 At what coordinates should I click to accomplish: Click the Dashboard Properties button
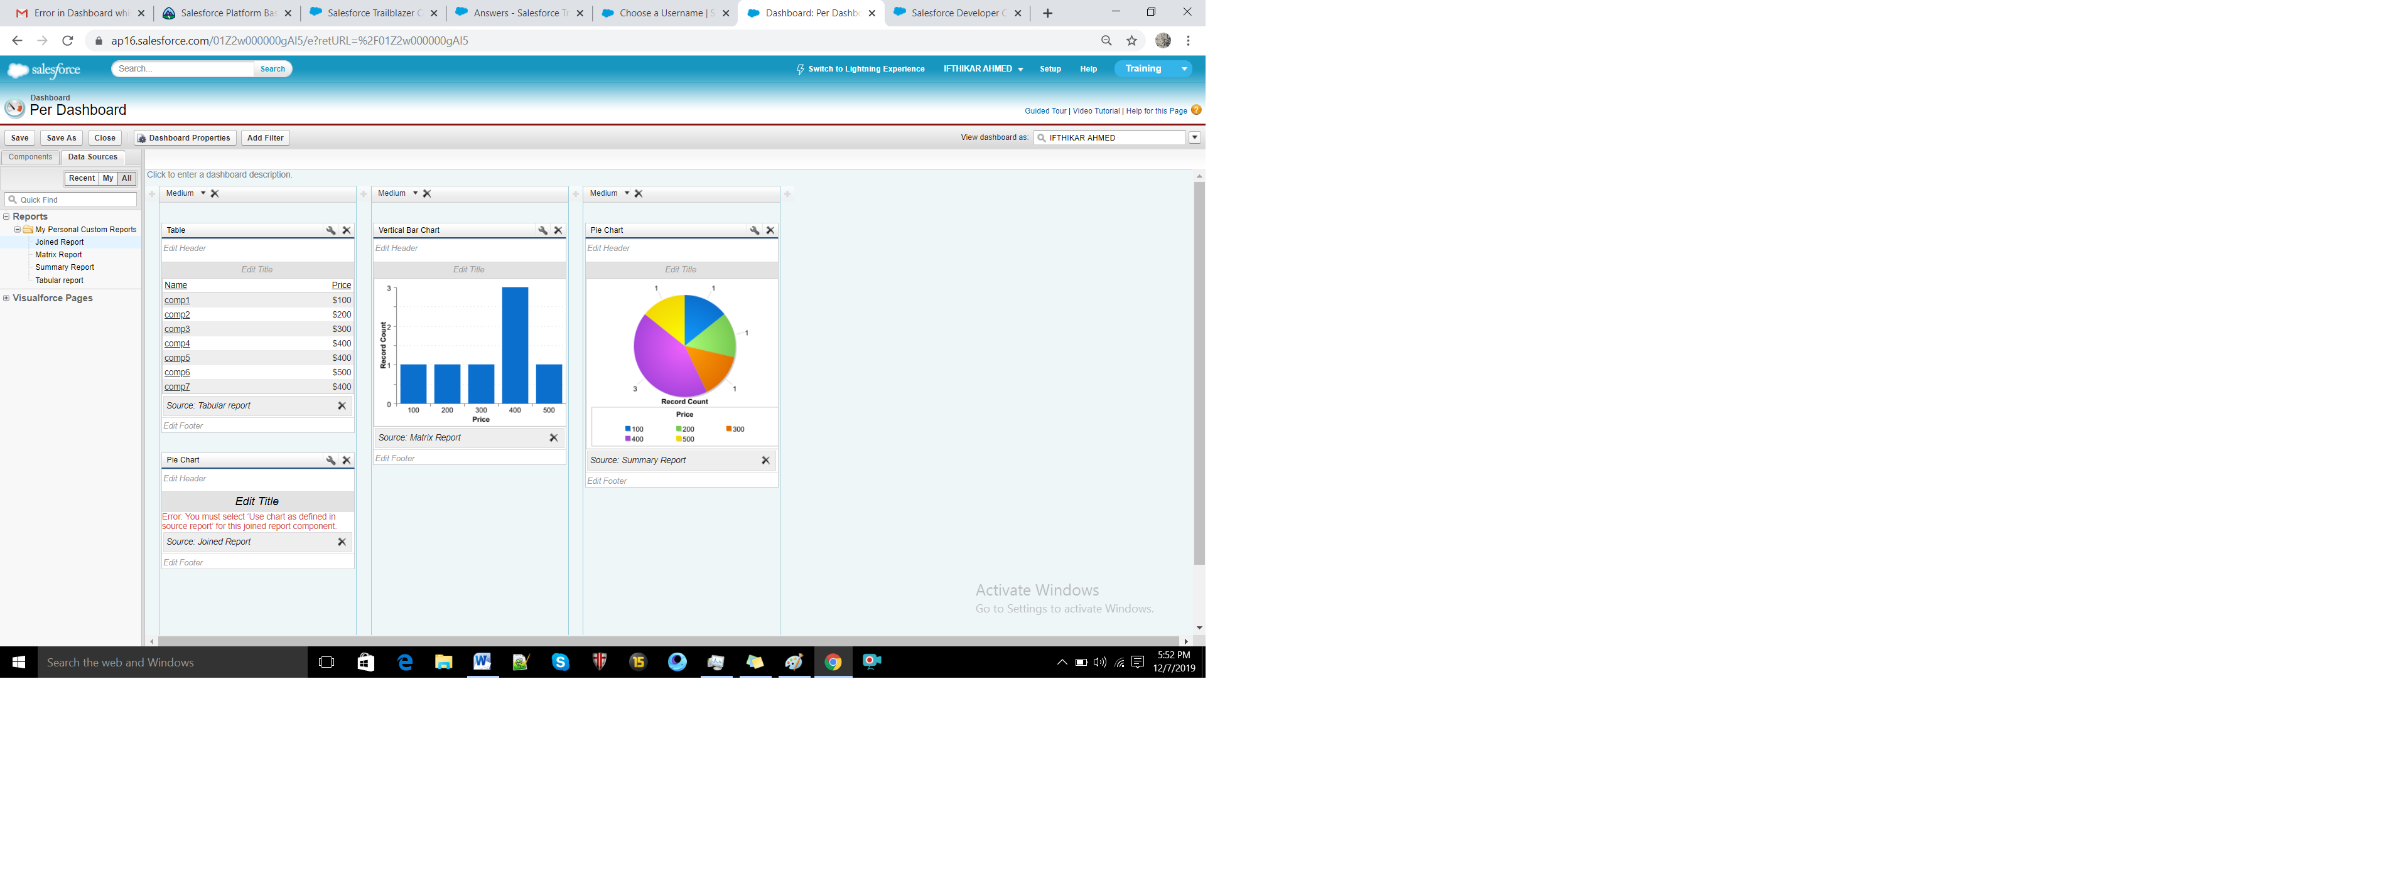pos(184,138)
